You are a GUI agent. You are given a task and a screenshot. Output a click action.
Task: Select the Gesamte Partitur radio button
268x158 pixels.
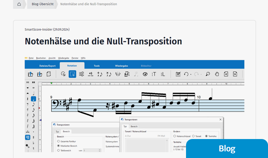(x=58, y=141)
